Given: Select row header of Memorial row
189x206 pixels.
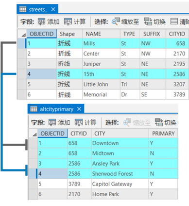Looking at the screenshot, I should pyautogui.click(x=22, y=94).
